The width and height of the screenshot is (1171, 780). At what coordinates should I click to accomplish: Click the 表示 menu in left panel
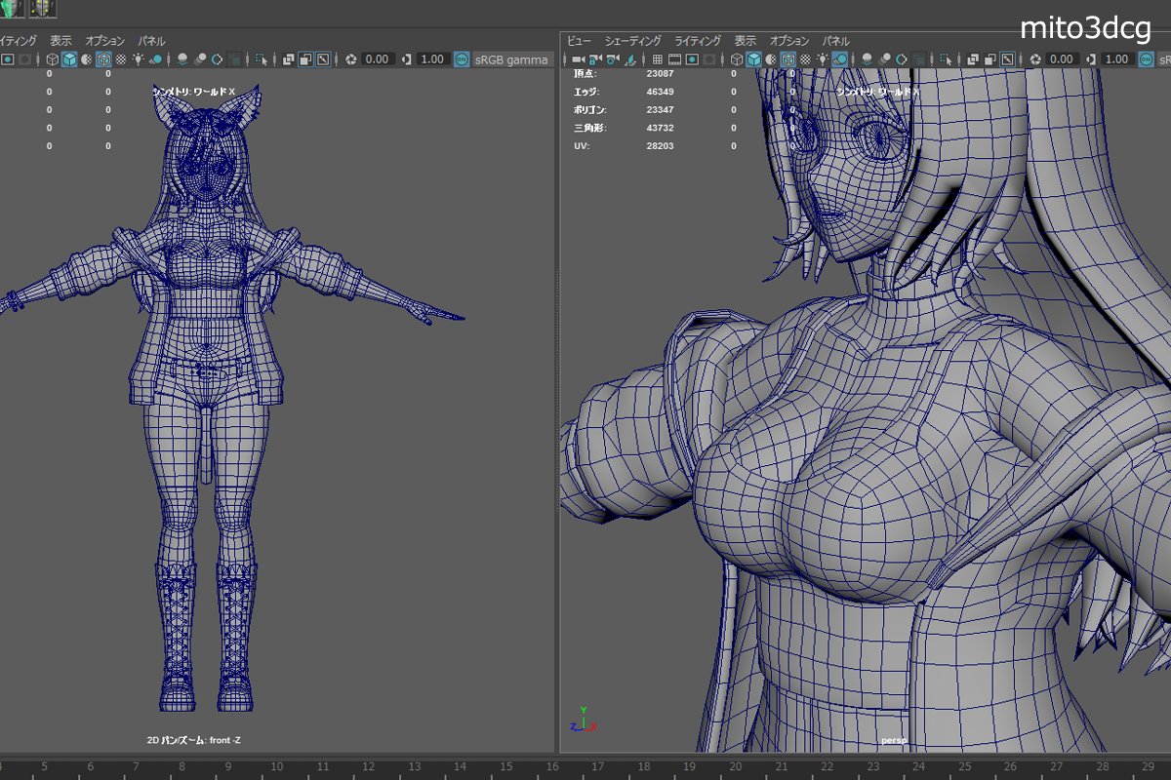(x=61, y=41)
